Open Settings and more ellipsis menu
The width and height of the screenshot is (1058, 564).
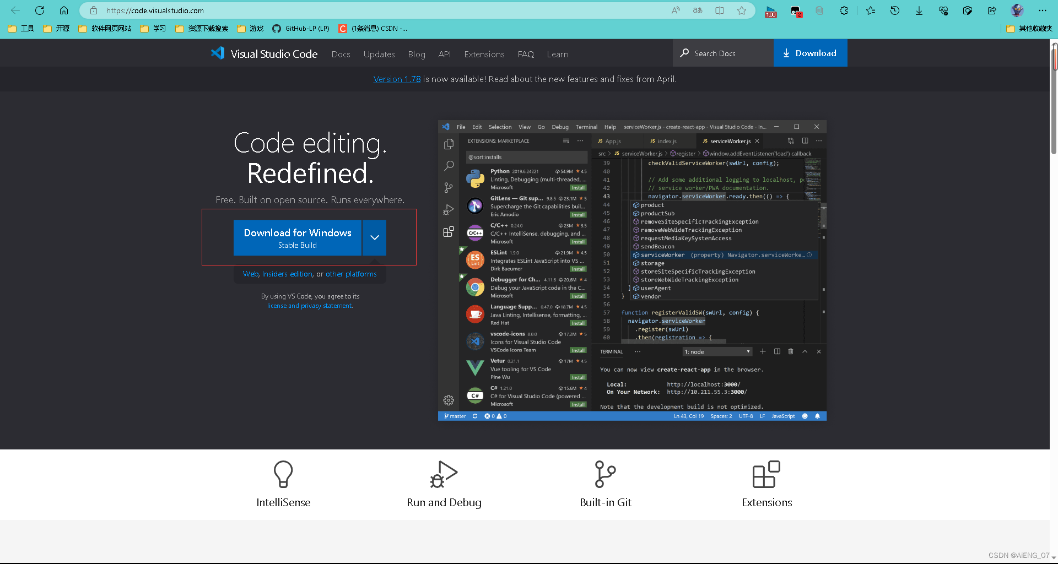(x=1043, y=10)
